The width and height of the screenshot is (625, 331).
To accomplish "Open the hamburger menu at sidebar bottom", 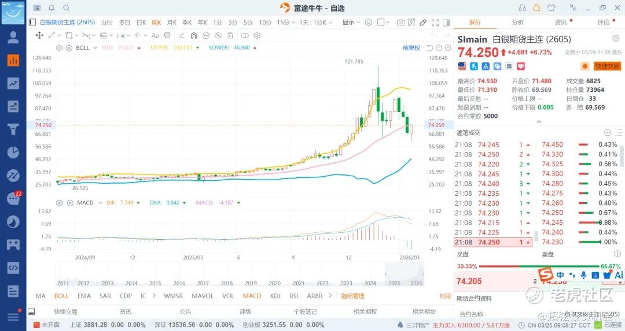I will pyautogui.click(x=13, y=317).
